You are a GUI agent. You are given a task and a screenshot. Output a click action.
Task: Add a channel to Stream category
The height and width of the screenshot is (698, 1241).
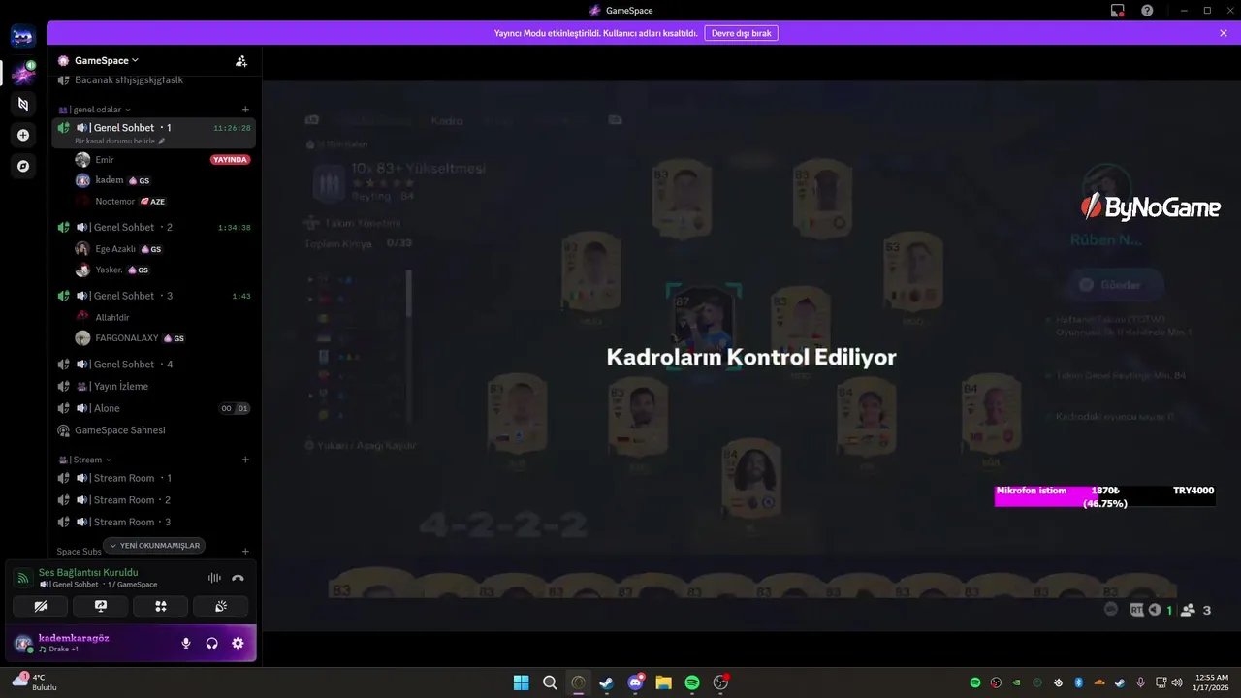coord(245,460)
